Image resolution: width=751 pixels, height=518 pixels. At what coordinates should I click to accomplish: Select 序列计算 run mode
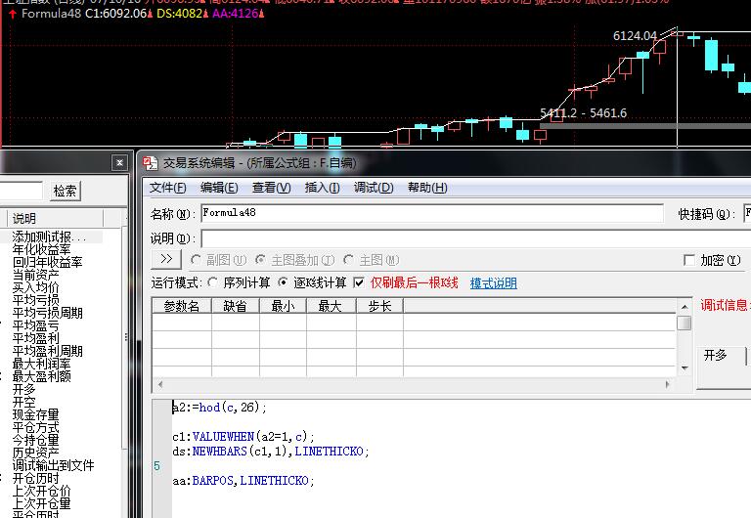(213, 282)
